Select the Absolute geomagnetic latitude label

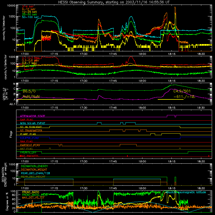[186, 192]
